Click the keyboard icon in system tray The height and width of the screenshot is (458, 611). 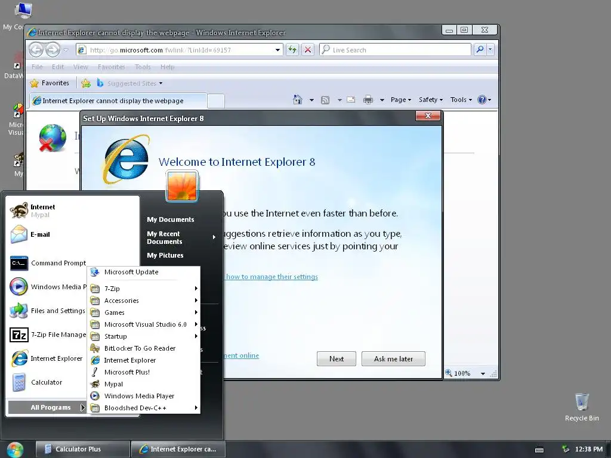[x=539, y=450]
